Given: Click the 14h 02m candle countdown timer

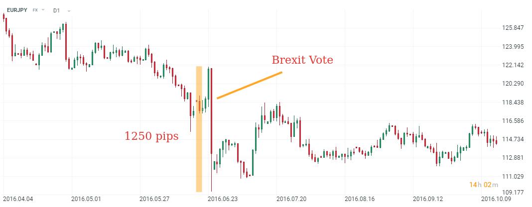Looking at the screenshot, I should pos(483,185).
